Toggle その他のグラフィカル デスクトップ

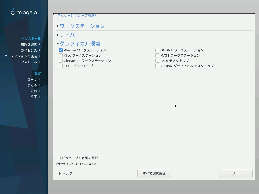157,66
